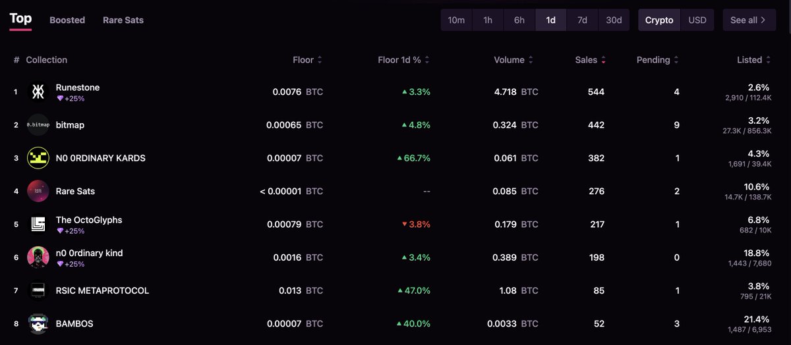Click the BAMBOS collection avatar
Screen dimensions: 791x345
38,323
